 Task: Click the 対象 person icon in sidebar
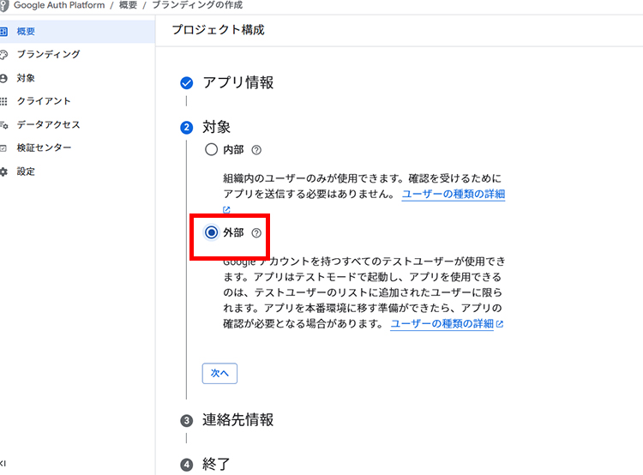click(x=4, y=78)
